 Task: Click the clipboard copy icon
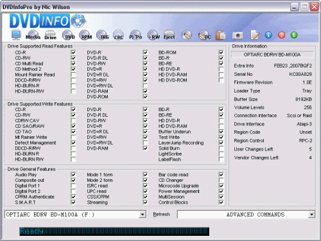coord(221,35)
